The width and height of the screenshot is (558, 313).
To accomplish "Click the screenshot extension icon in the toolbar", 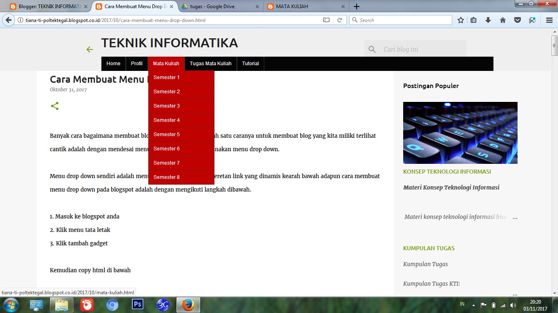I will [532, 20].
